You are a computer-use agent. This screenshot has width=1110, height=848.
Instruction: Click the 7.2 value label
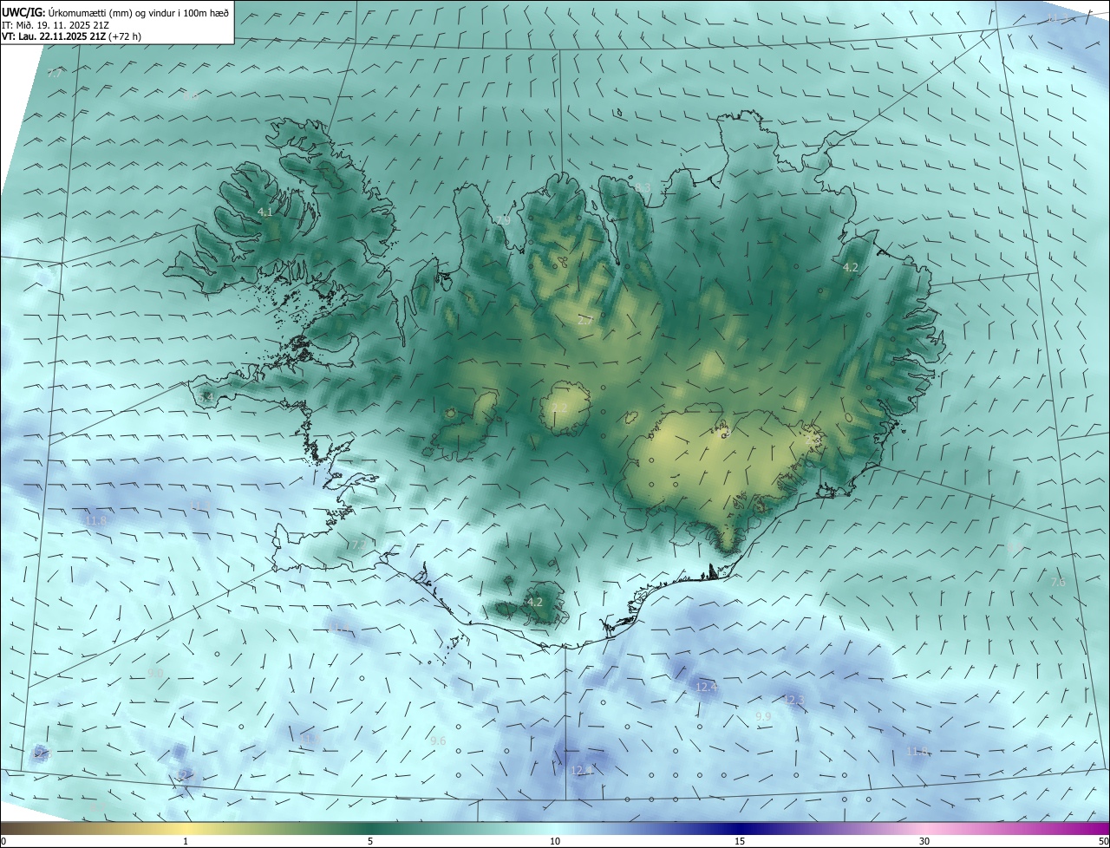358,545
